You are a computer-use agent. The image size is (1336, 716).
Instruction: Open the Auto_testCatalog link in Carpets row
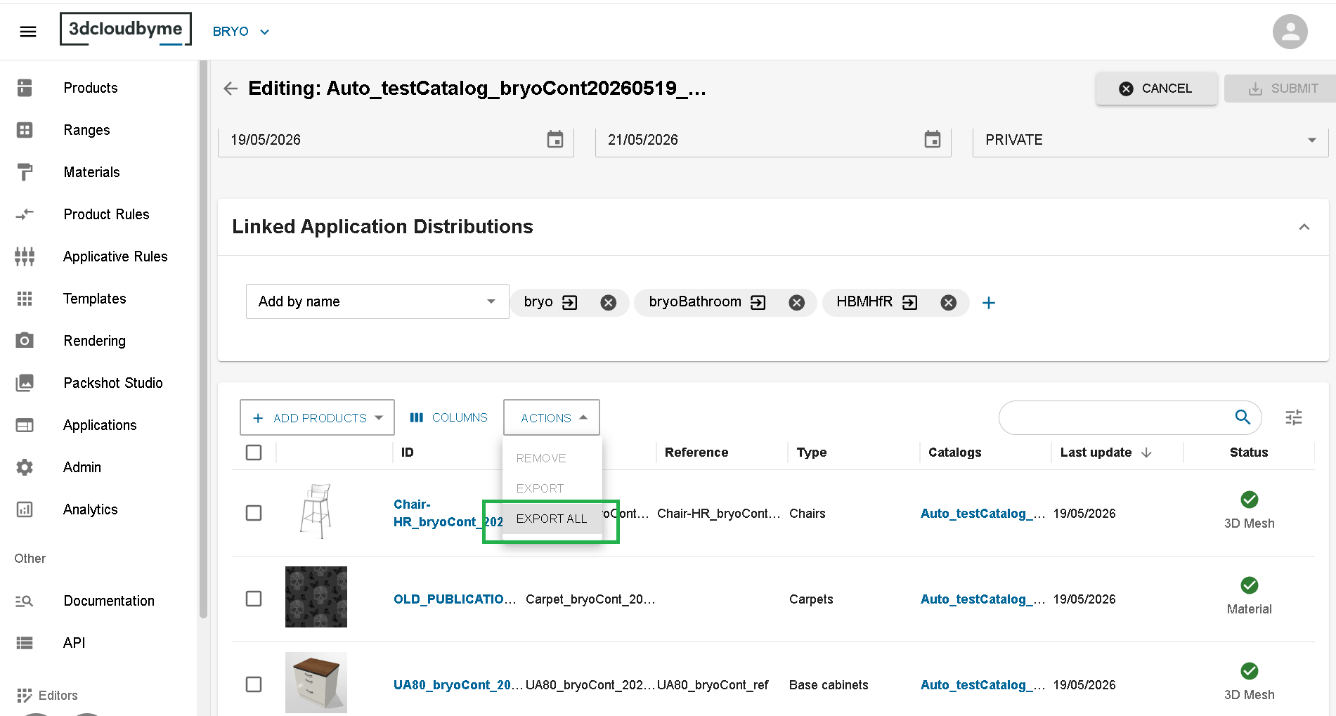point(982,599)
